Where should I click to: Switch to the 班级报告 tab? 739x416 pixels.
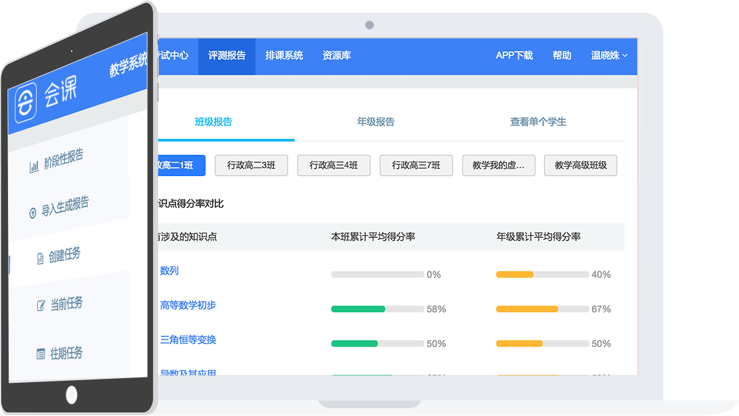(214, 122)
